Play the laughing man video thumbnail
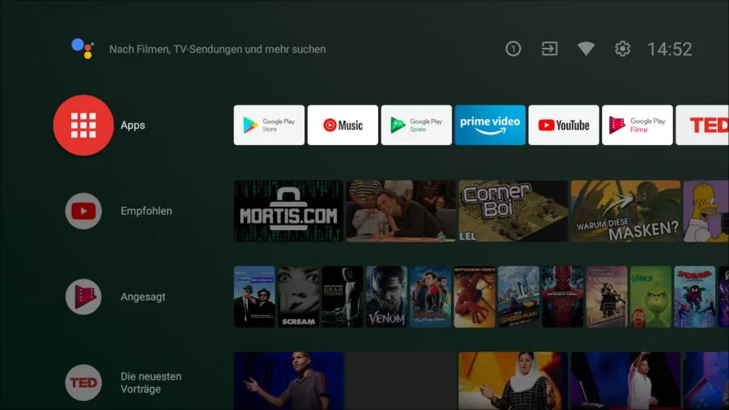729x410 pixels. pyautogui.click(x=401, y=211)
